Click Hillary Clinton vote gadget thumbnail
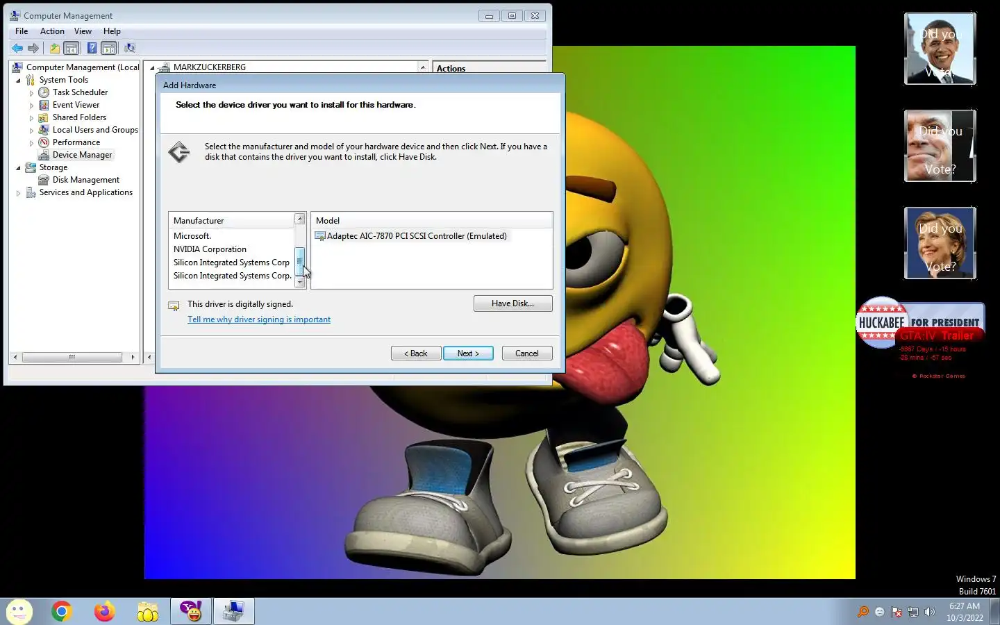 coord(940,244)
